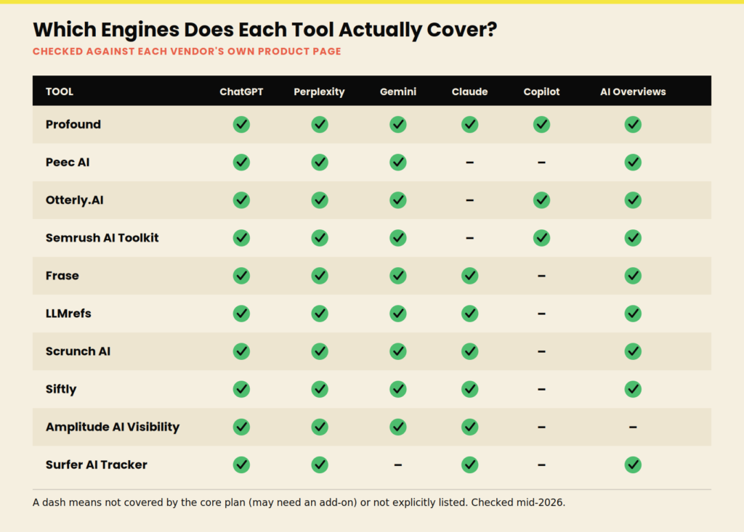
Task: Click Surfer AI Tracker's AI Overviews checkmark
Action: pos(633,465)
